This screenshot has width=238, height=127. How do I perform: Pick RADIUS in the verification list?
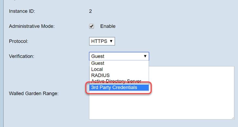pos(100,75)
